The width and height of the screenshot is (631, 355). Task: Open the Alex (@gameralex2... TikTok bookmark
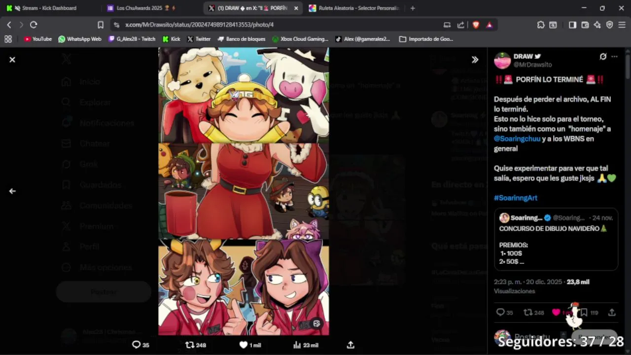tap(363, 39)
